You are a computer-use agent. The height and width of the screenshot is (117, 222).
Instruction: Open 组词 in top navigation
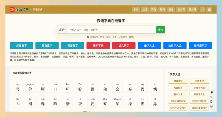pos(162,9)
